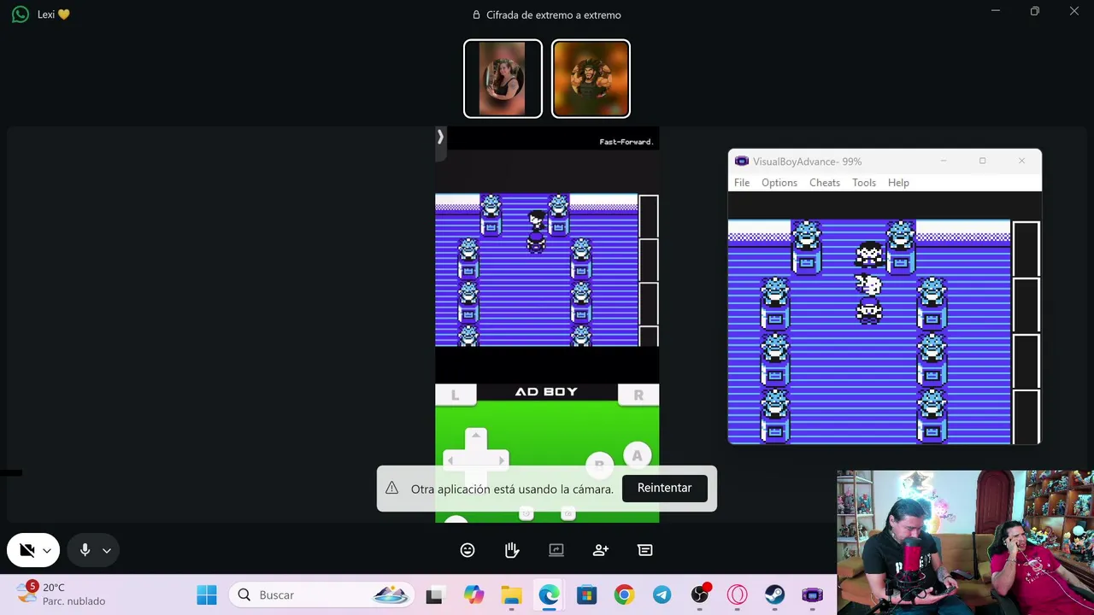Open Telegram from the taskbar
The width and height of the screenshot is (1094, 615).
662,594
